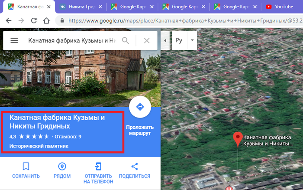Go to browser home page
This screenshot has height=190, width=303.
[46, 21]
